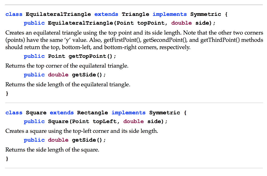The image size is (267, 176).
Task: Click 'Returns the side length of the square'
Action: (52, 150)
